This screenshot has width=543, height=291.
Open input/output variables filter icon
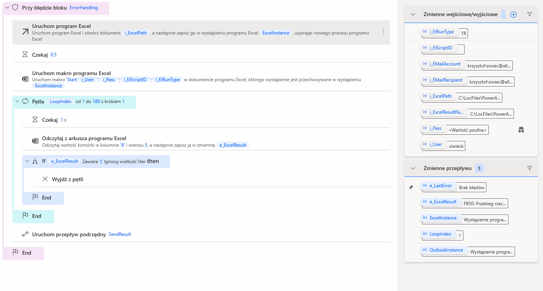tap(530, 15)
